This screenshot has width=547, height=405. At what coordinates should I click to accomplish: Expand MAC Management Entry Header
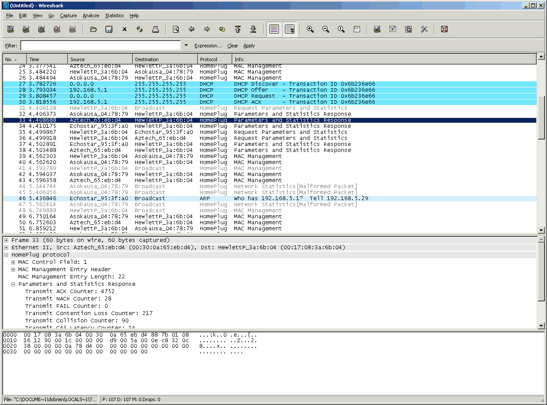tap(13, 269)
